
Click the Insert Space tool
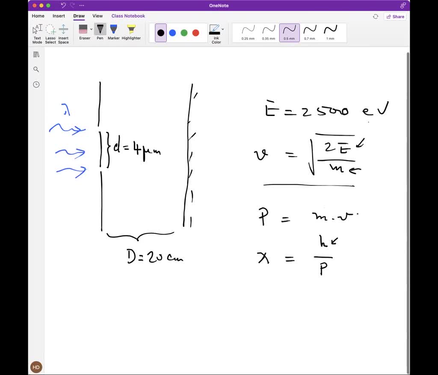pos(63,33)
